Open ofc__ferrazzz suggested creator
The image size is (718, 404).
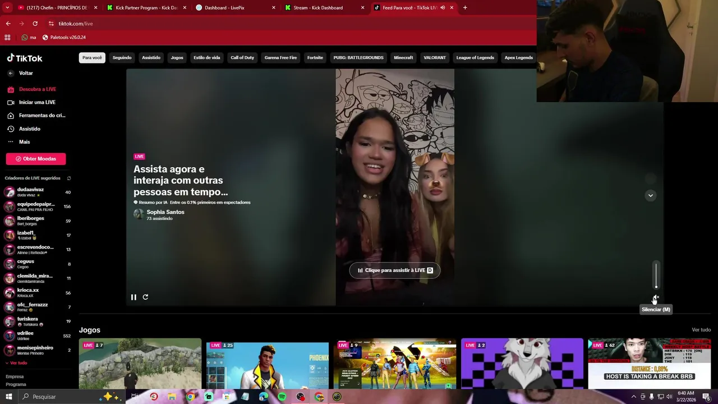click(38, 307)
